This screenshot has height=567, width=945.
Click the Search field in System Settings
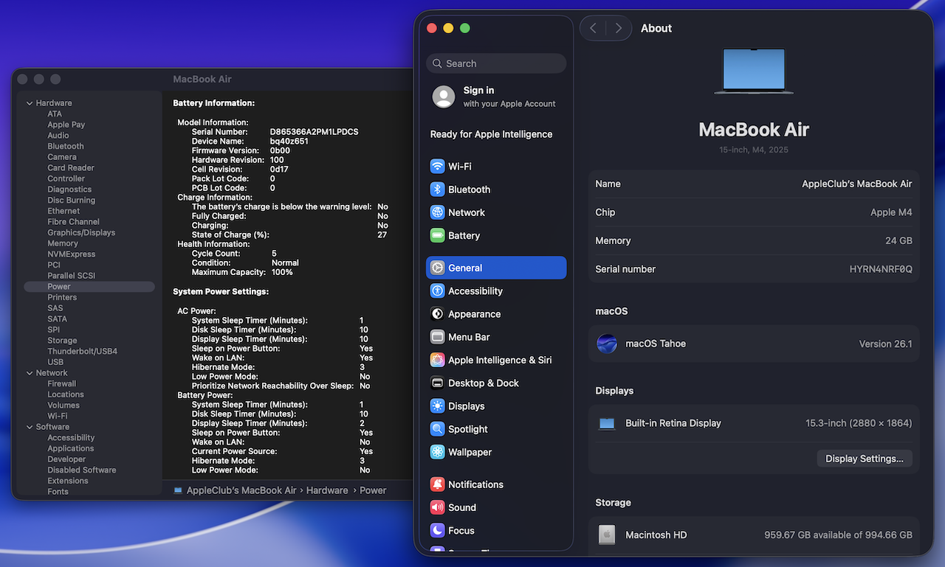click(x=496, y=63)
